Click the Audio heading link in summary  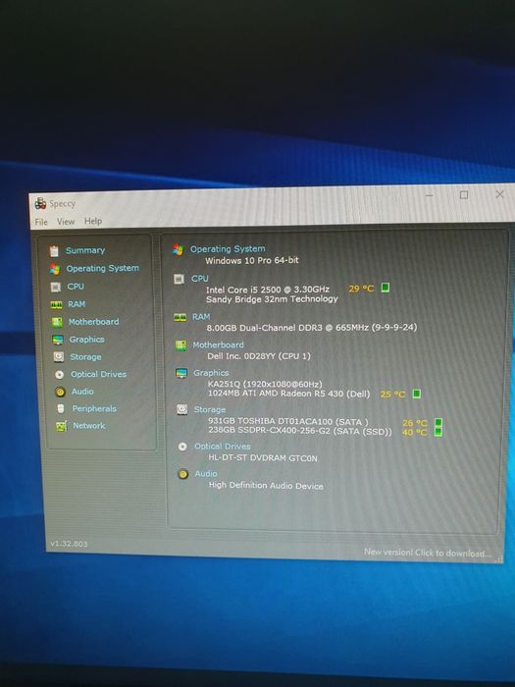click(x=206, y=474)
